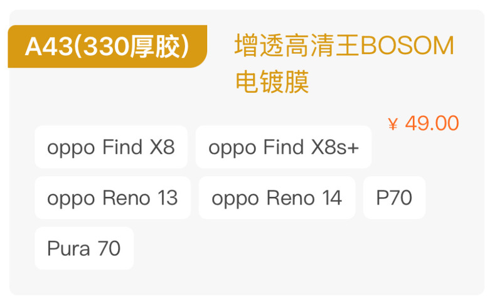Screen dimensions: 502x303
Task: Click the number 14 in Reno 14 chip
Action: [x=331, y=198]
